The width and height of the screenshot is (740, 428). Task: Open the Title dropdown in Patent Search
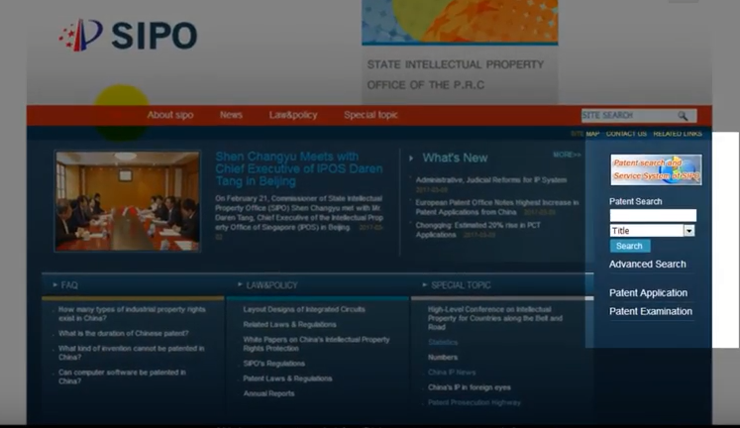coord(688,230)
